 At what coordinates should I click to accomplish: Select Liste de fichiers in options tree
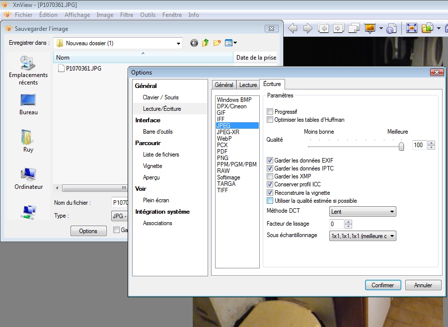(161, 155)
